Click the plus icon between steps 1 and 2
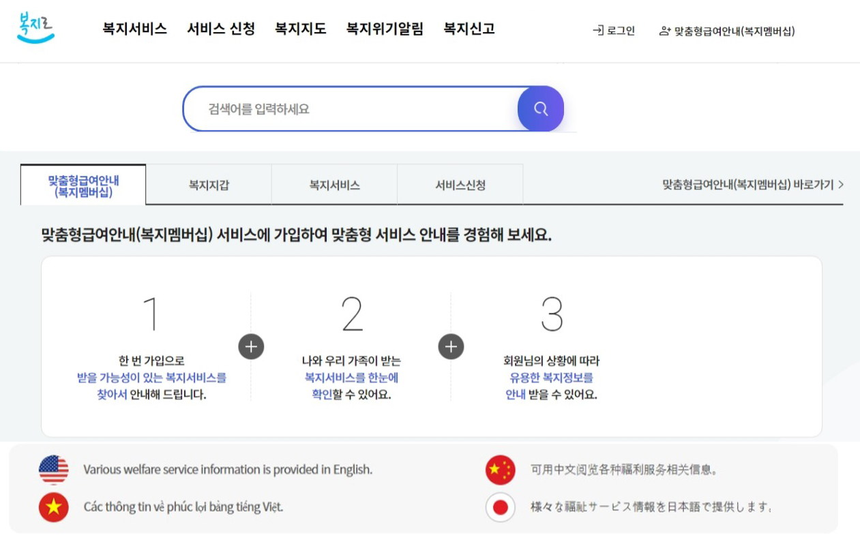Viewport: 860px width, 548px height. click(x=252, y=346)
